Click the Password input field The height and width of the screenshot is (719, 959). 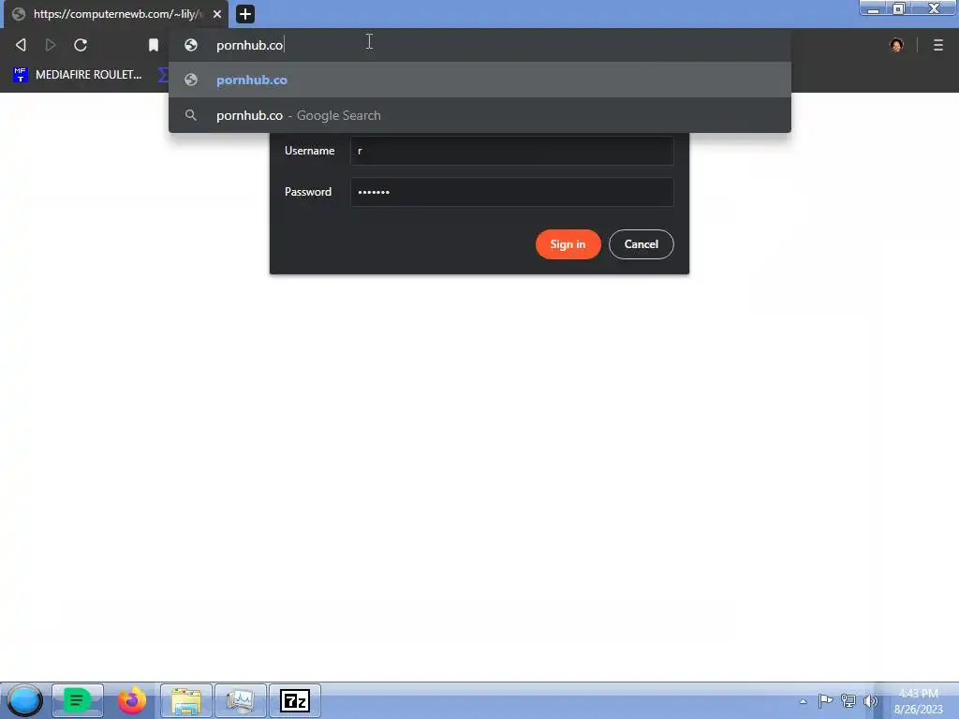click(x=512, y=192)
